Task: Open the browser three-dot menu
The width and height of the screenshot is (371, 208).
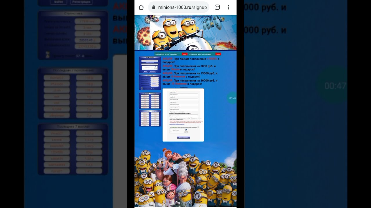Action: [x=228, y=7]
